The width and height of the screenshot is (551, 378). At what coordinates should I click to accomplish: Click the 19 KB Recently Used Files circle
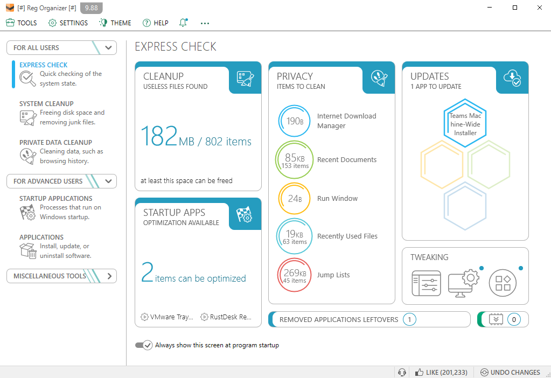[295, 236]
